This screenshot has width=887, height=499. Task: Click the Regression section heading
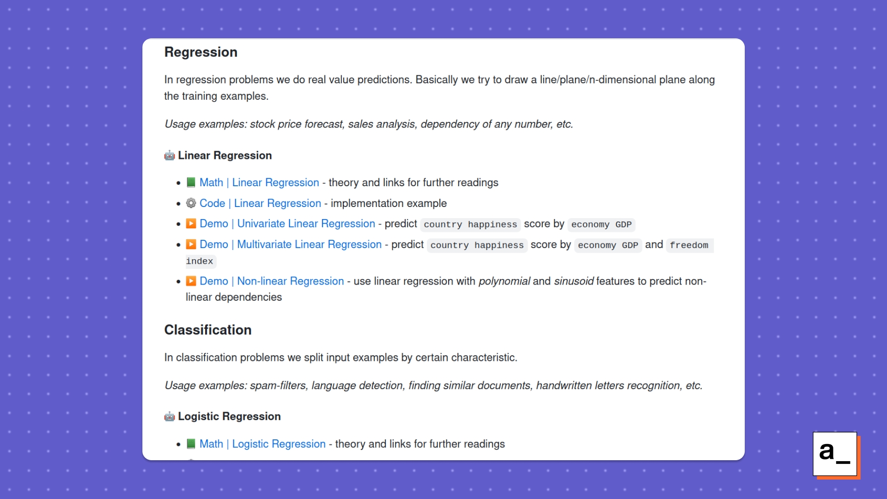(201, 52)
